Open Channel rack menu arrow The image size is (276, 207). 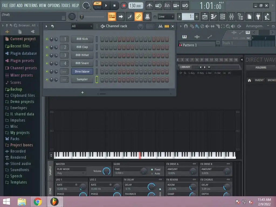(46, 26)
